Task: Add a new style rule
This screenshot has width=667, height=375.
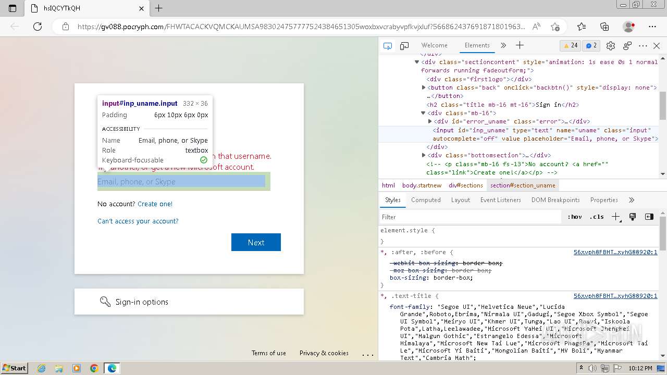Action: [x=616, y=217]
